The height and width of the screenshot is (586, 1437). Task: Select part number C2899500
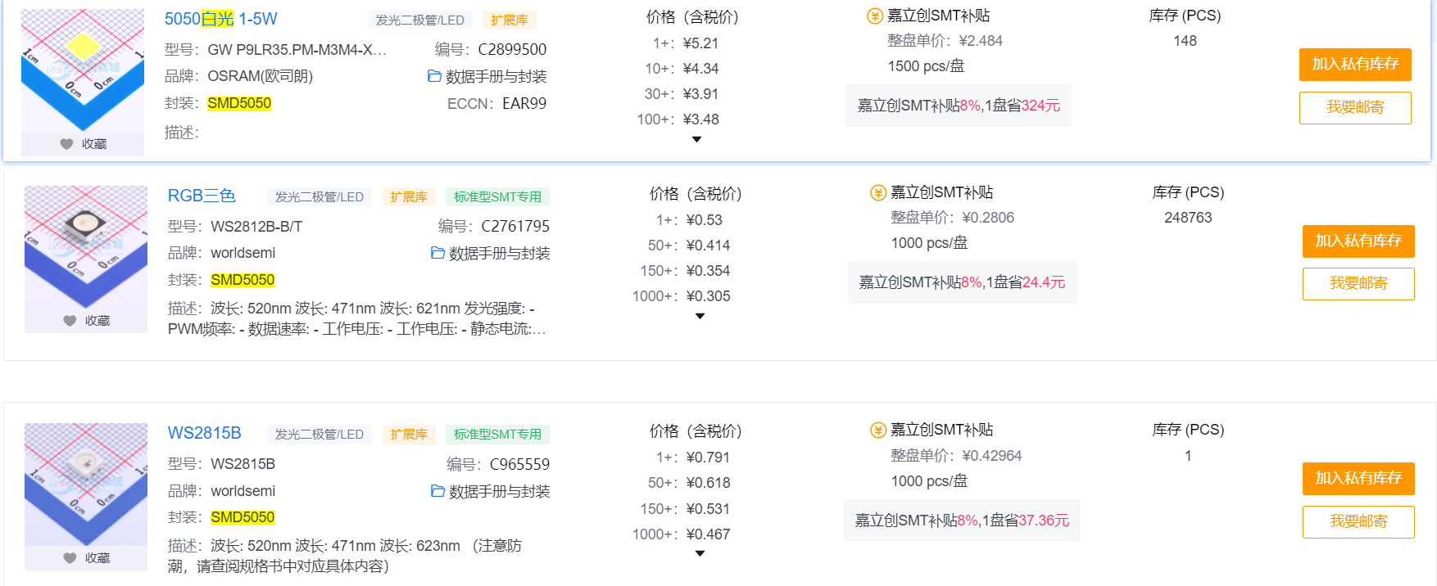(512, 50)
